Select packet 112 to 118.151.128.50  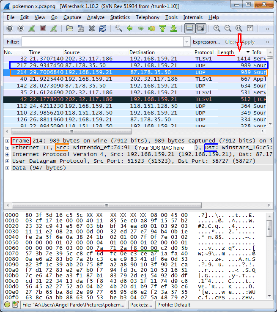coord(135,106)
